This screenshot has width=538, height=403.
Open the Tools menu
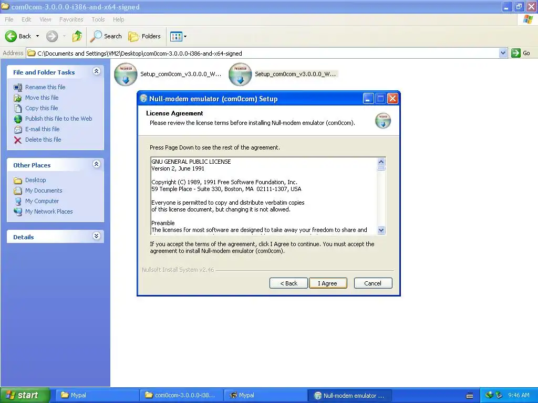click(98, 19)
